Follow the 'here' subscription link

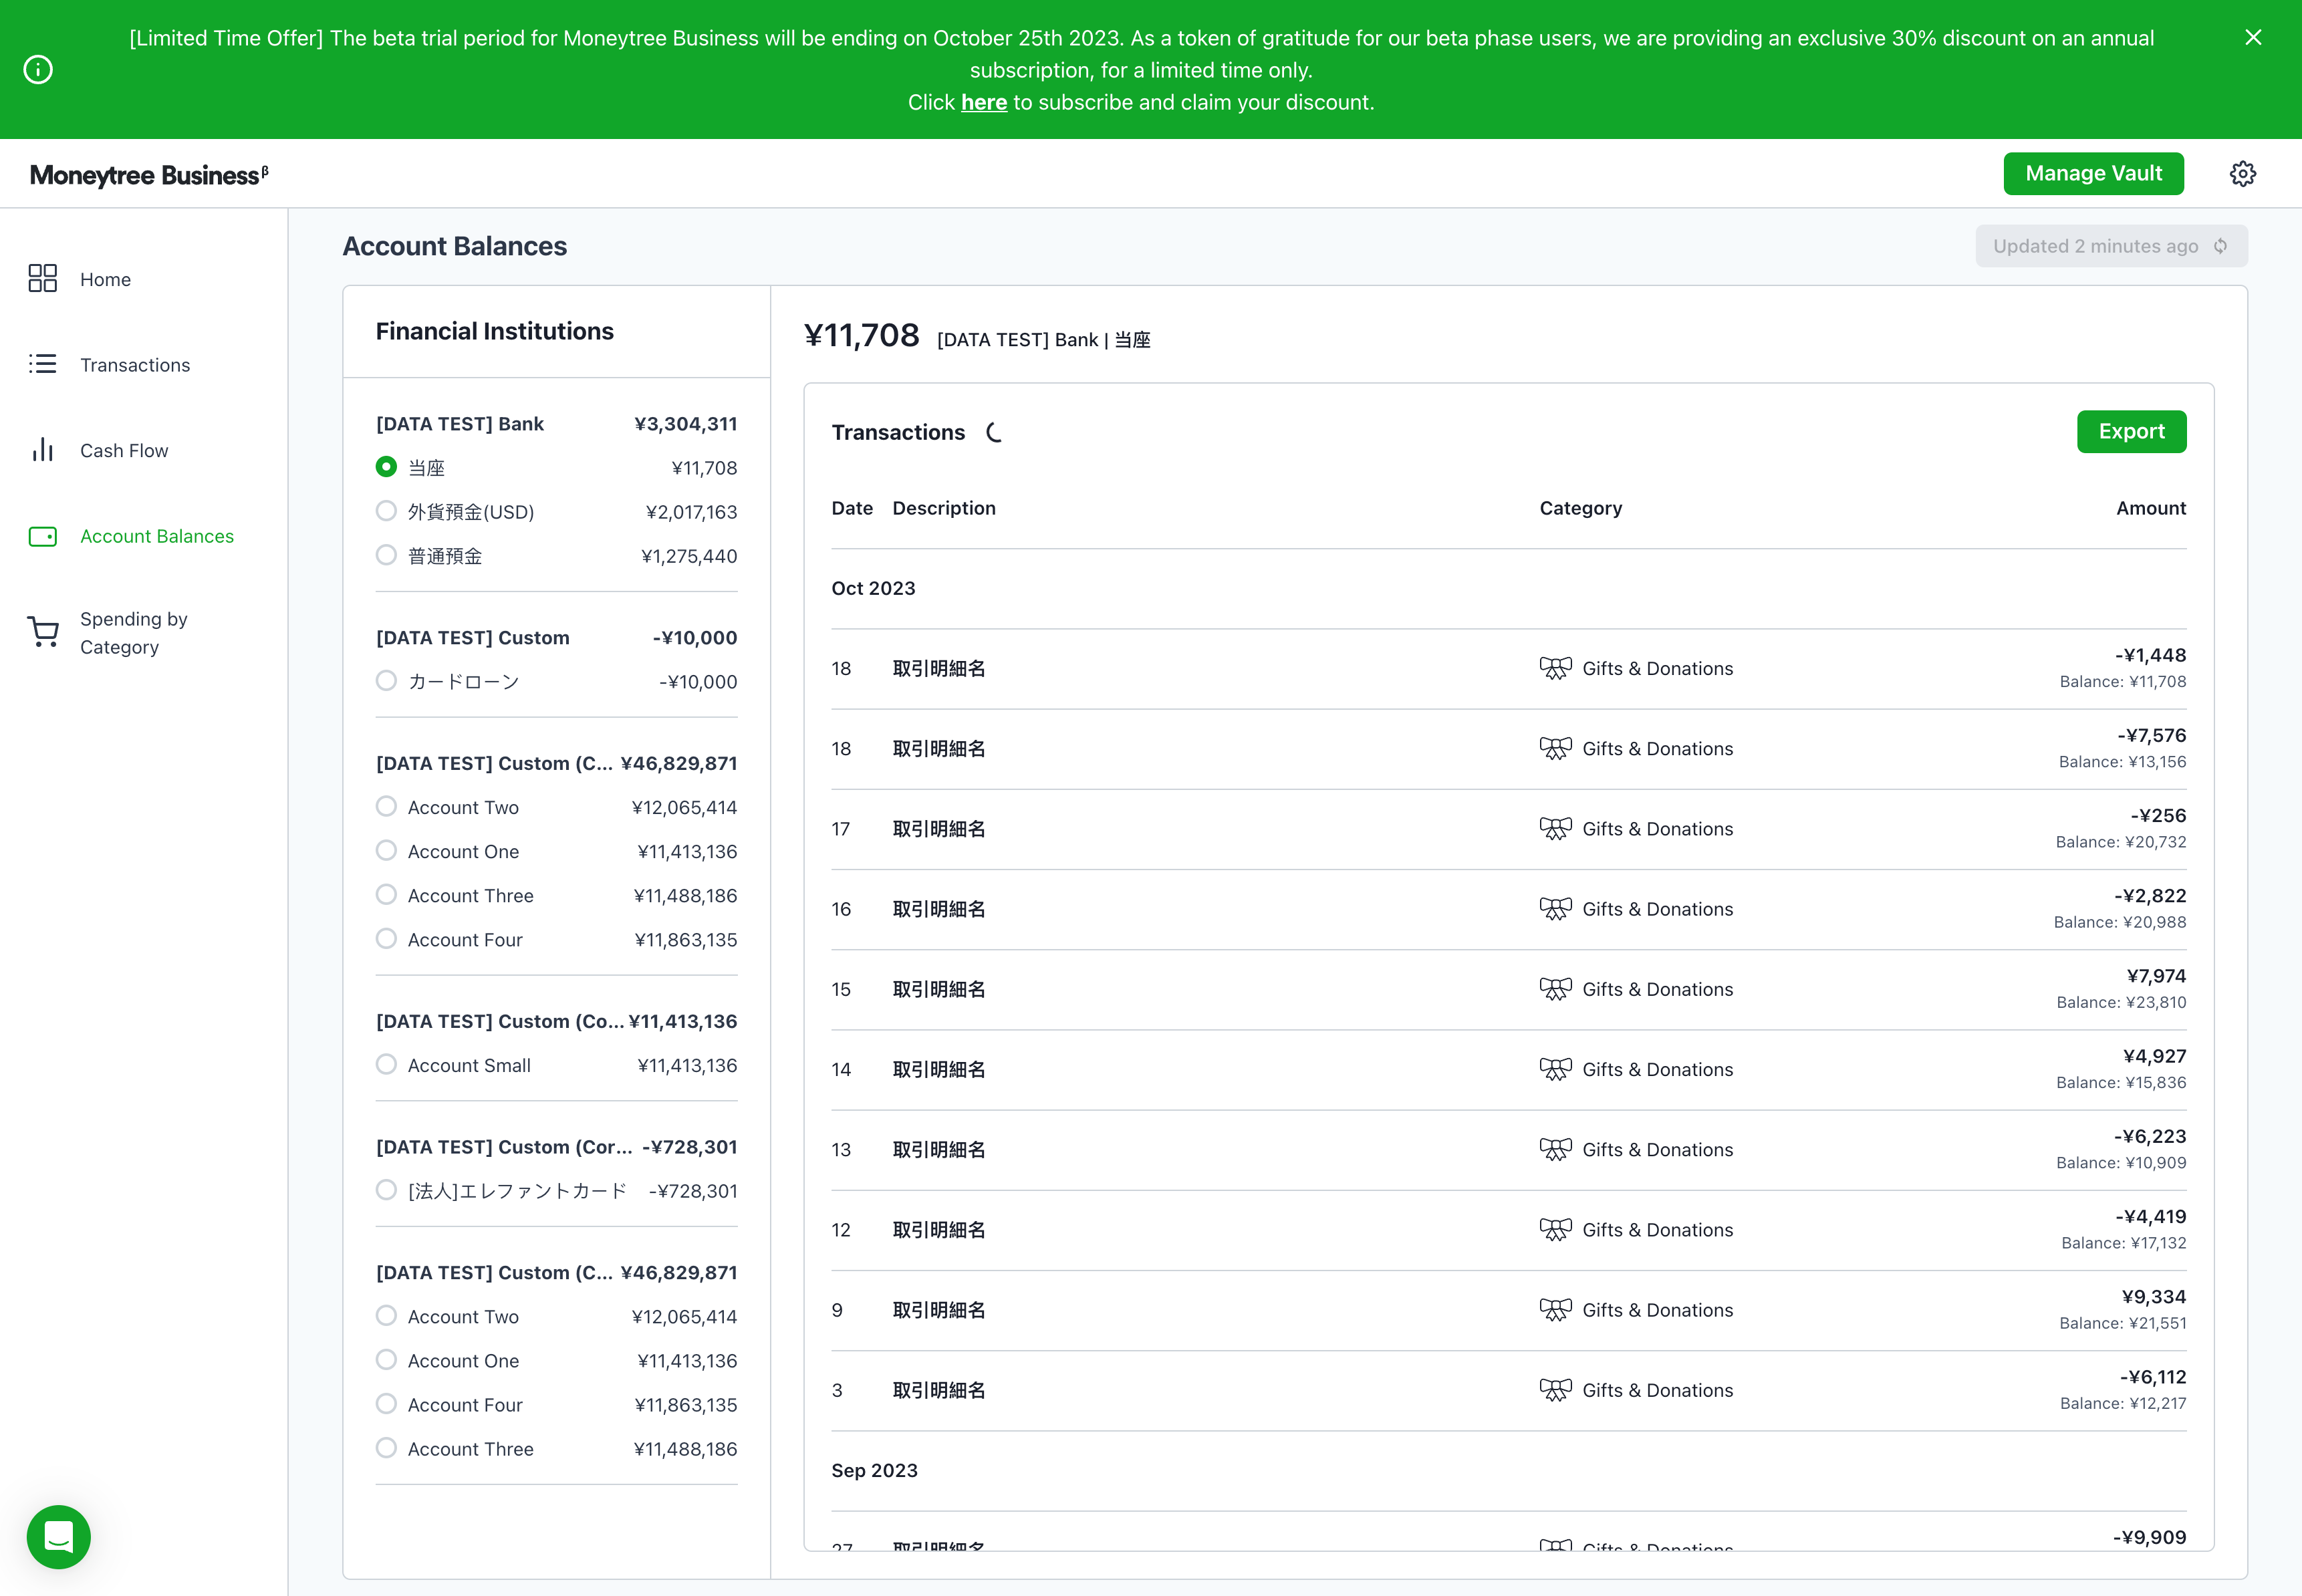[x=984, y=102]
